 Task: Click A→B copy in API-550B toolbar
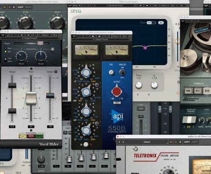tap(107, 36)
